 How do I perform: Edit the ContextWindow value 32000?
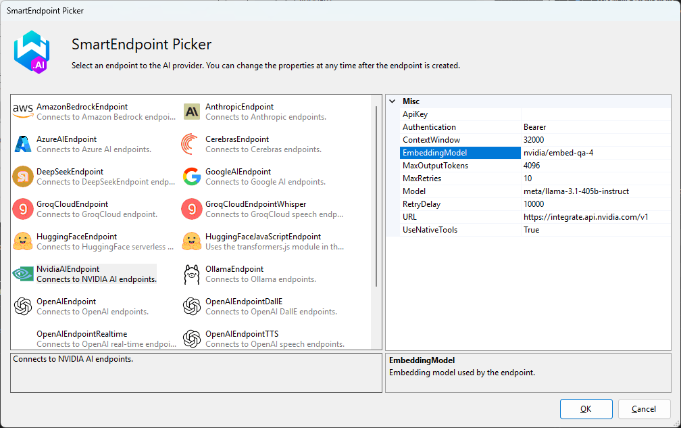(x=595, y=140)
